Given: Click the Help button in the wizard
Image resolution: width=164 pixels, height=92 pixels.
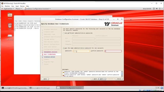Looking at the screenshot, I should [x=45, y=79].
